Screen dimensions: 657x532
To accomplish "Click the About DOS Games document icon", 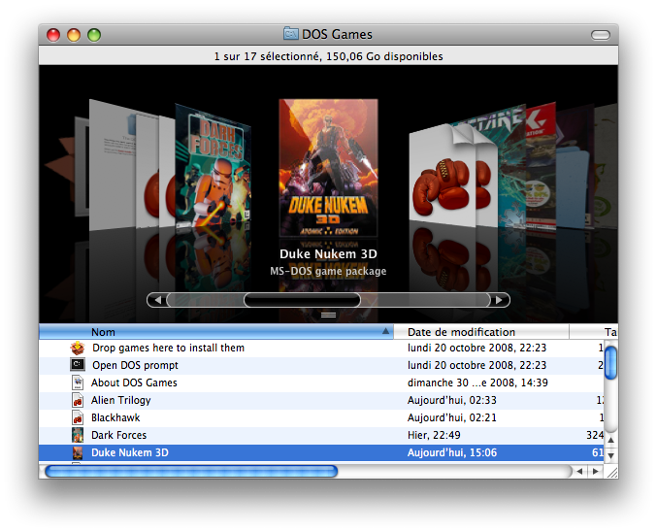I will click(x=78, y=382).
